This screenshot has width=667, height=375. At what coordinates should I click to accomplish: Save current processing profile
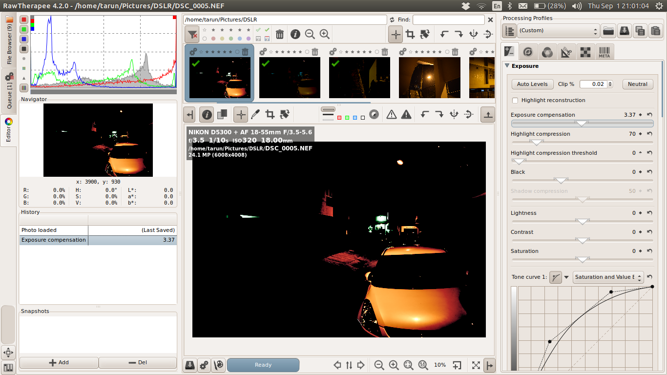(624, 31)
